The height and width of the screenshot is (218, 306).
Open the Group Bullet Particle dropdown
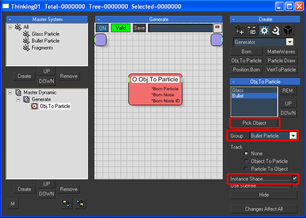point(293,136)
